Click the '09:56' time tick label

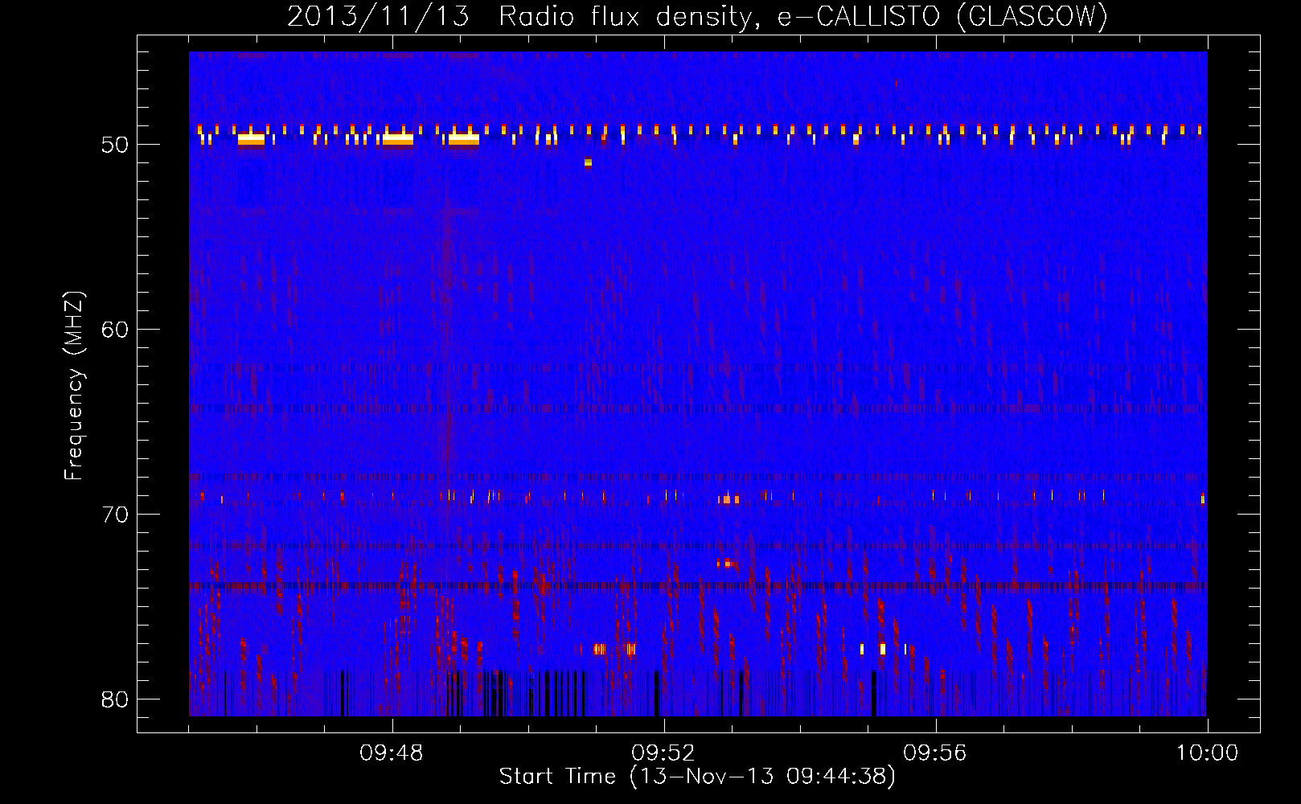pyautogui.click(x=935, y=753)
